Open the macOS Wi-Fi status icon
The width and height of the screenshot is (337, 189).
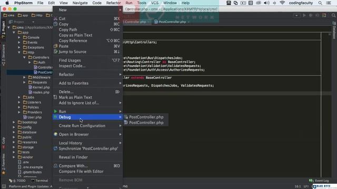click(282, 3)
